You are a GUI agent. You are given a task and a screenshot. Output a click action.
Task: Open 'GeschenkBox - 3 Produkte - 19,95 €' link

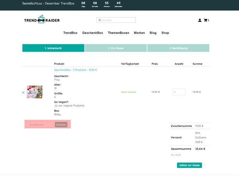(x=76, y=70)
